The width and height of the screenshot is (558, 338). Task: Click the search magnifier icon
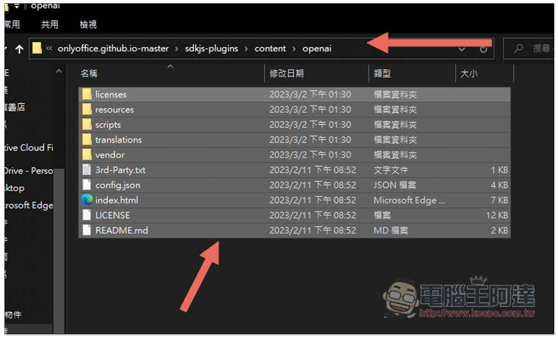[518, 48]
